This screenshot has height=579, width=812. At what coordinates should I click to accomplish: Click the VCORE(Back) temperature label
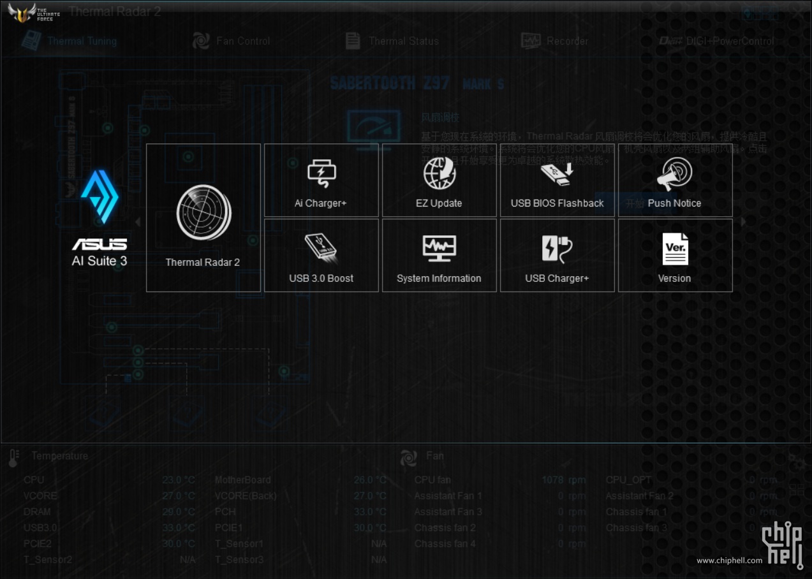246,495
